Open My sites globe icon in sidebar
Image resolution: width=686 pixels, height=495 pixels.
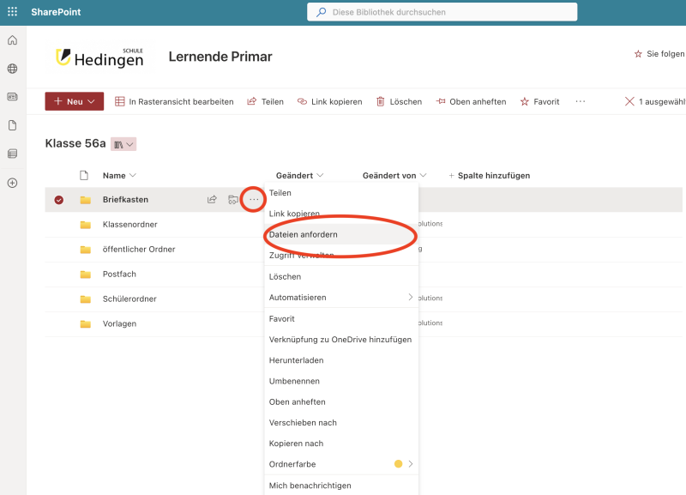(x=12, y=69)
